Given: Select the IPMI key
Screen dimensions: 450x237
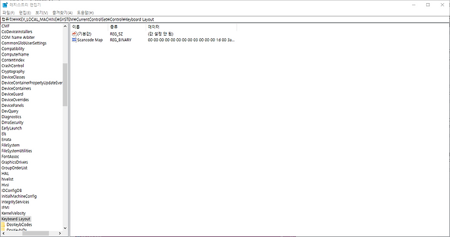Looking at the screenshot, I should pos(6,208).
